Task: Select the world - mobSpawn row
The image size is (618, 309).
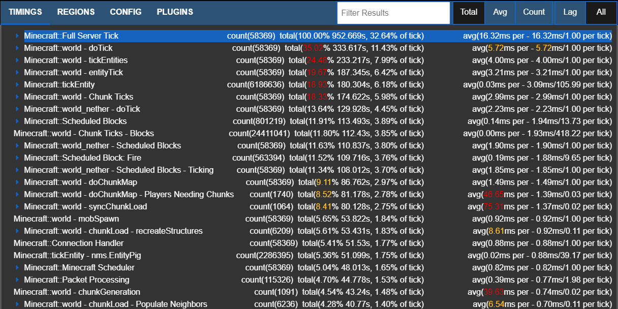Action: pos(66,219)
